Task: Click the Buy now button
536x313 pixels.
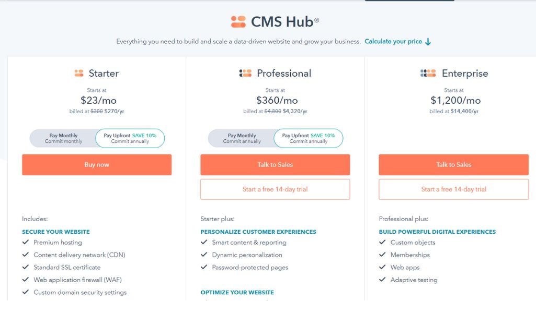Action: (97, 165)
